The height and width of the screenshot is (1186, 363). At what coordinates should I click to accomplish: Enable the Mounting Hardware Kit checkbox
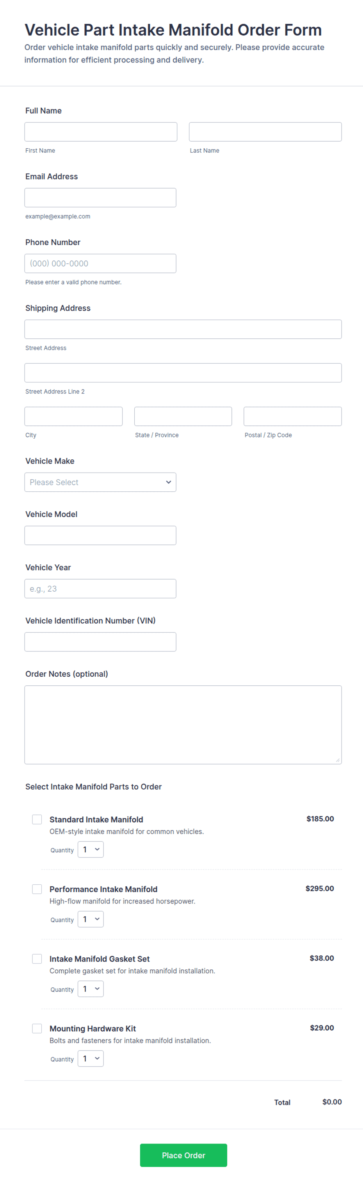[x=37, y=1028]
